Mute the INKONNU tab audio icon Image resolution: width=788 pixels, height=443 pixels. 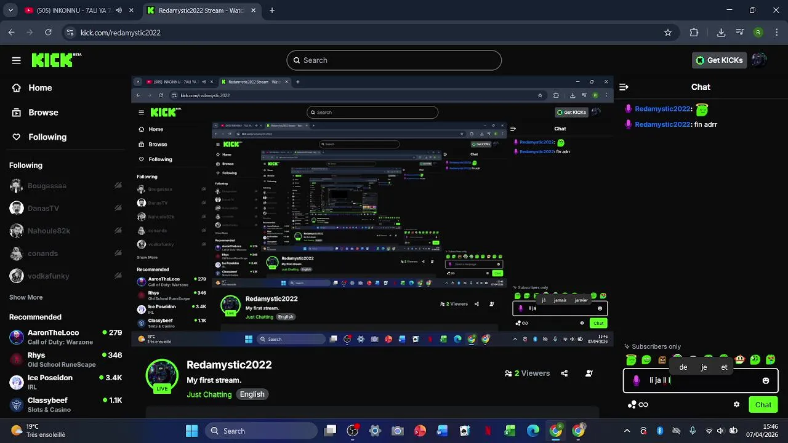[119, 10]
